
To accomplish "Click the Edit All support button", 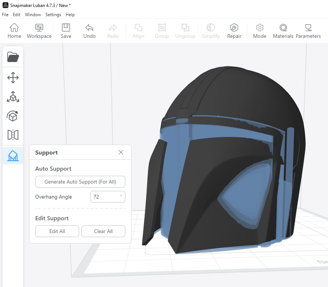I will click(57, 231).
